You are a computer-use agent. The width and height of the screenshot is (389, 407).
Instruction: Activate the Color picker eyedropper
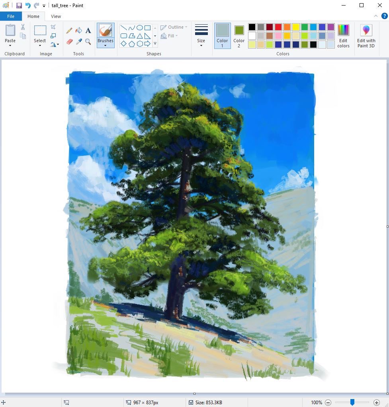coord(79,41)
